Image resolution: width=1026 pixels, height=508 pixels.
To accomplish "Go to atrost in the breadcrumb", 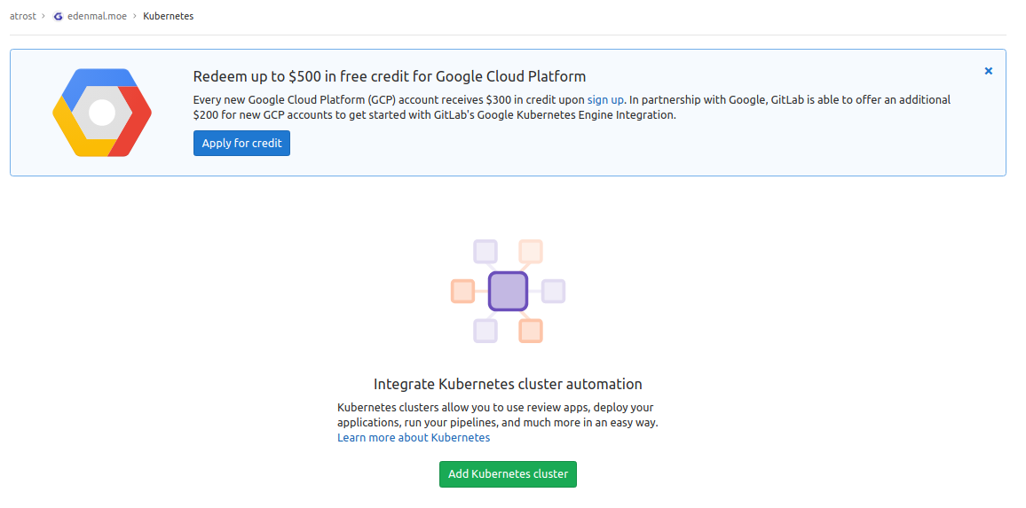I will (x=23, y=16).
